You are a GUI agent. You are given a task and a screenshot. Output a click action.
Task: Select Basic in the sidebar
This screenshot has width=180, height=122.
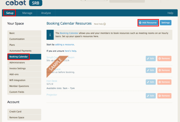tap(24, 33)
